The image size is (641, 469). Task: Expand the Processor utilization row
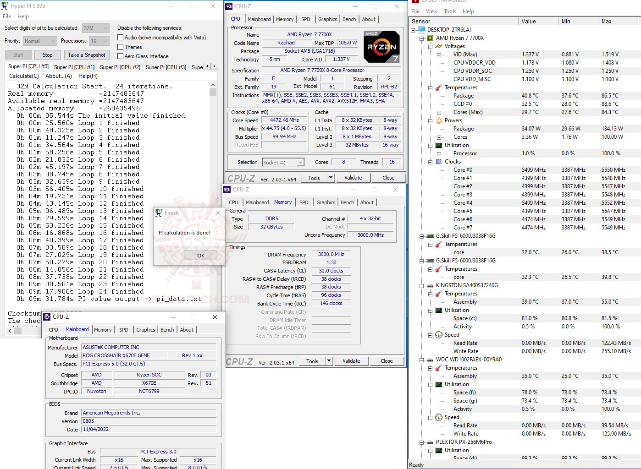439,153
